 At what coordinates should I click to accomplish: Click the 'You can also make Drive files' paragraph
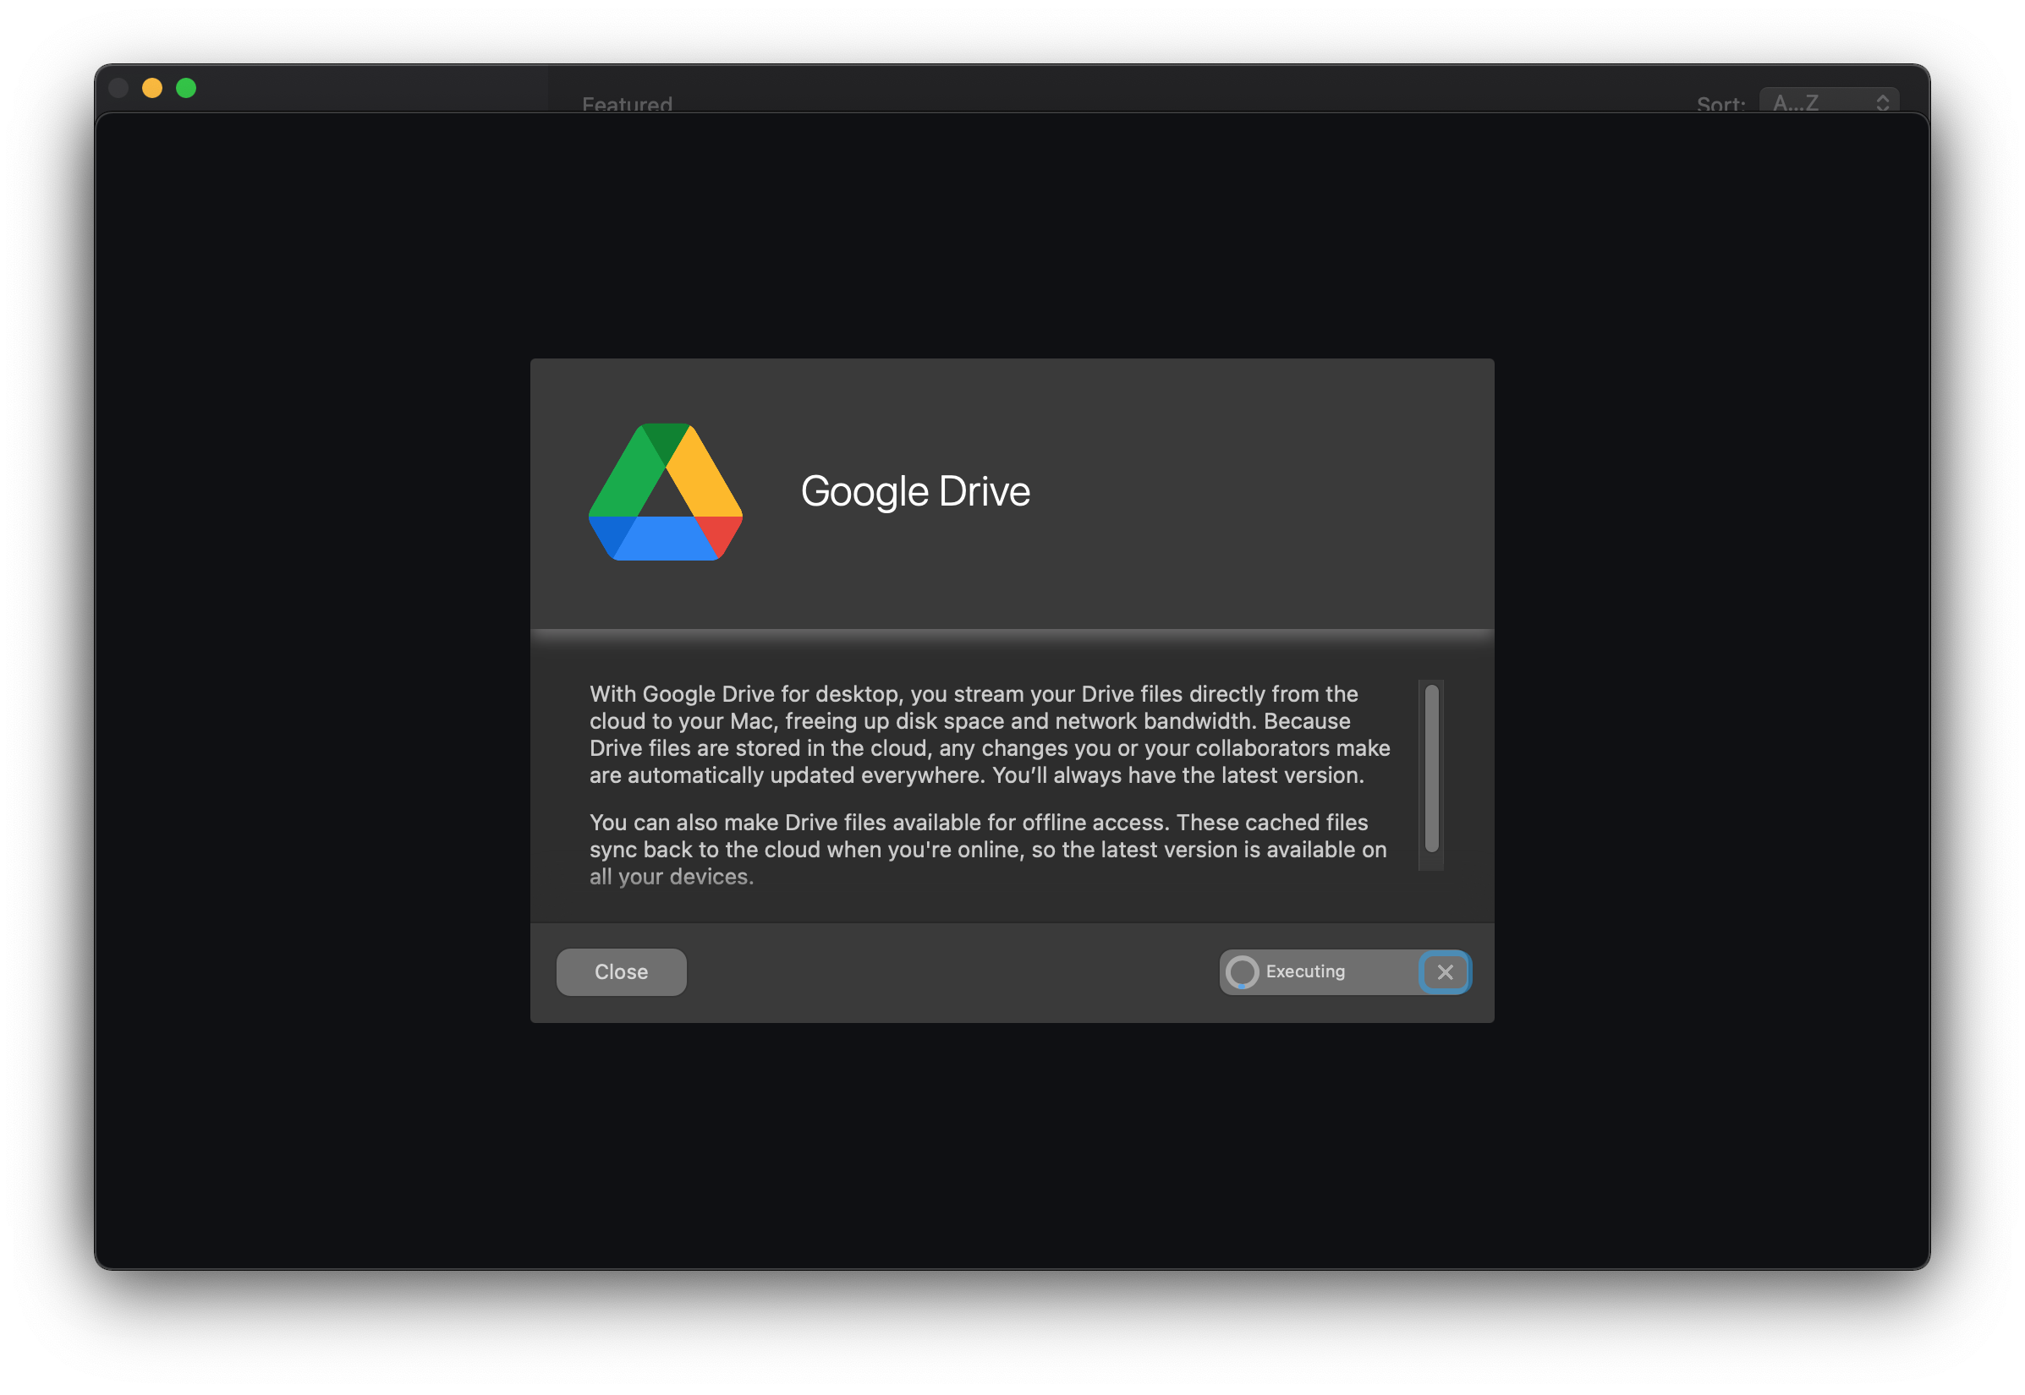(x=988, y=849)
